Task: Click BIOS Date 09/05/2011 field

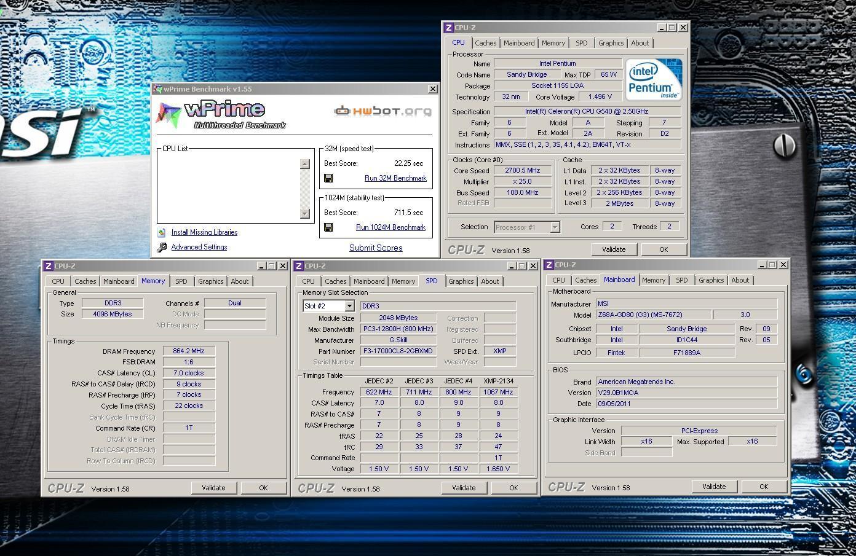Action: click(686, 404)
